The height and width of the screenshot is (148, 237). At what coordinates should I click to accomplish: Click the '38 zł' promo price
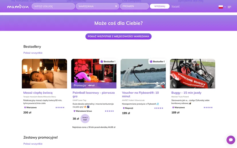(76, 119)
